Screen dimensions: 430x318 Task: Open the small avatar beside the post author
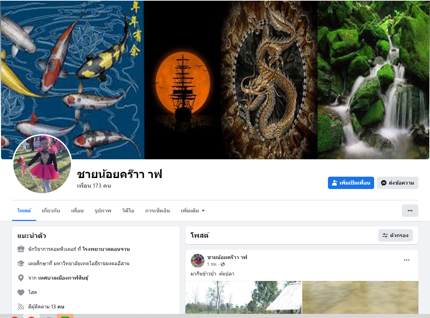pos(198,261)
